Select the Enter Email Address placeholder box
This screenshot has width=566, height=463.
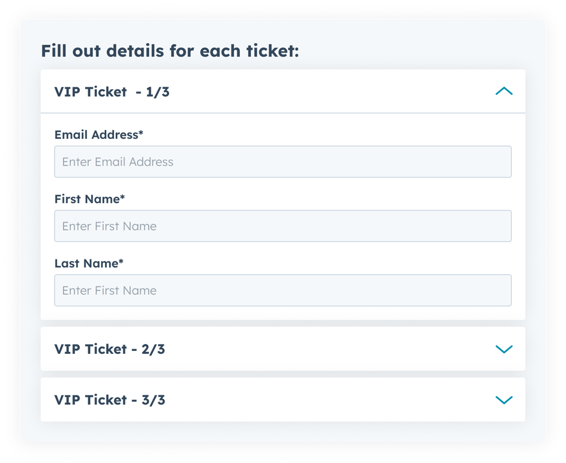pos(283,161)
